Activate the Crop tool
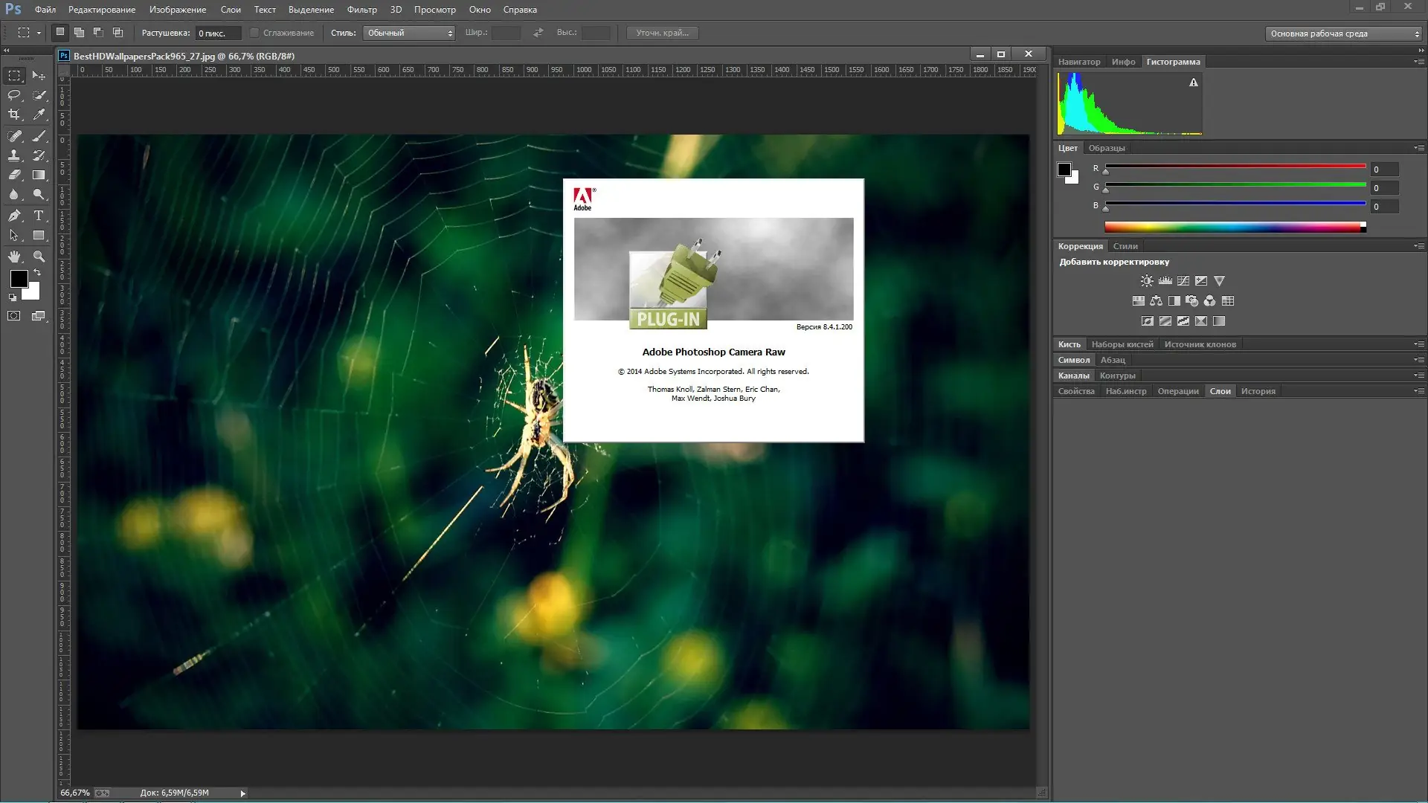Viewport: 1428px width, 803px height. pos(13,113)
